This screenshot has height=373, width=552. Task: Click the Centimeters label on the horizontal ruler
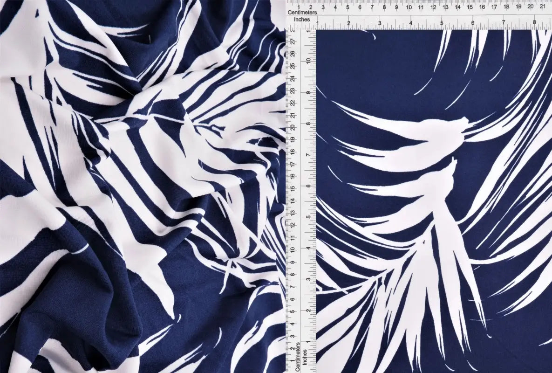coord(302,12)
